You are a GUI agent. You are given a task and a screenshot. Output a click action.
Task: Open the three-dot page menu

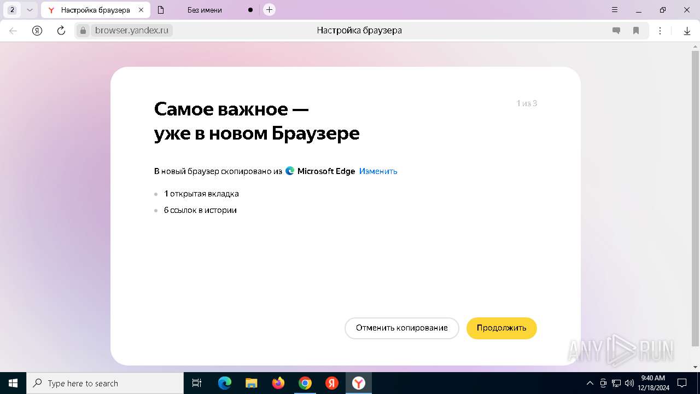tap(660, 31)
